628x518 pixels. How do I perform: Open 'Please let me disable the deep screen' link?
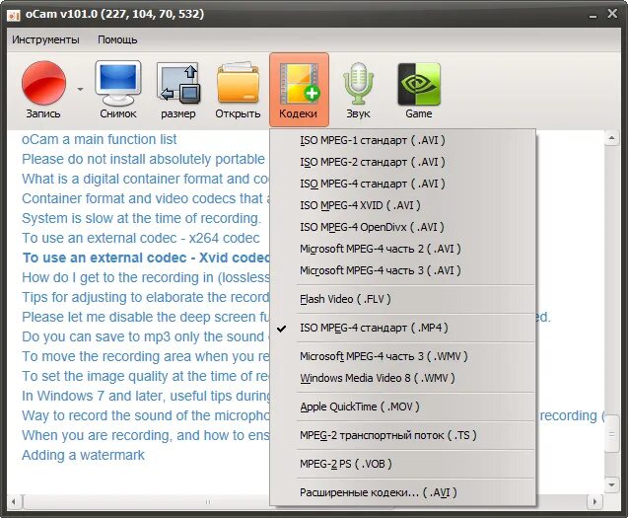pyautogui.click(x=145, y=317)
